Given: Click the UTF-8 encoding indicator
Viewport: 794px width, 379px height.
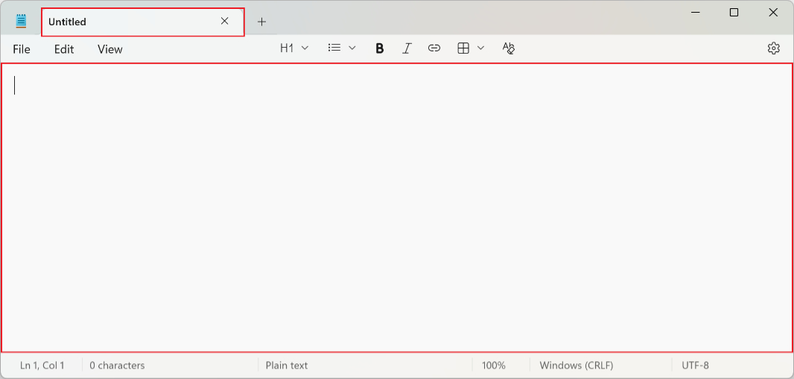Looking at the screenshot, I should 695,366.
